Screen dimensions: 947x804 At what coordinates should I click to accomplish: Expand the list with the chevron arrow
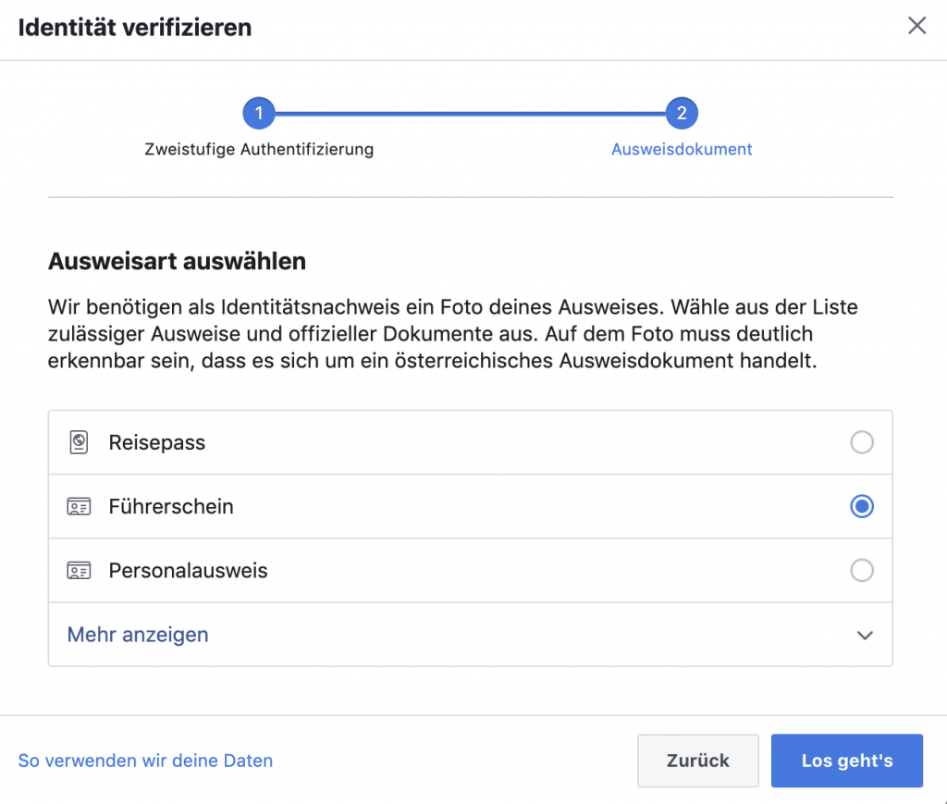[865, 636]
